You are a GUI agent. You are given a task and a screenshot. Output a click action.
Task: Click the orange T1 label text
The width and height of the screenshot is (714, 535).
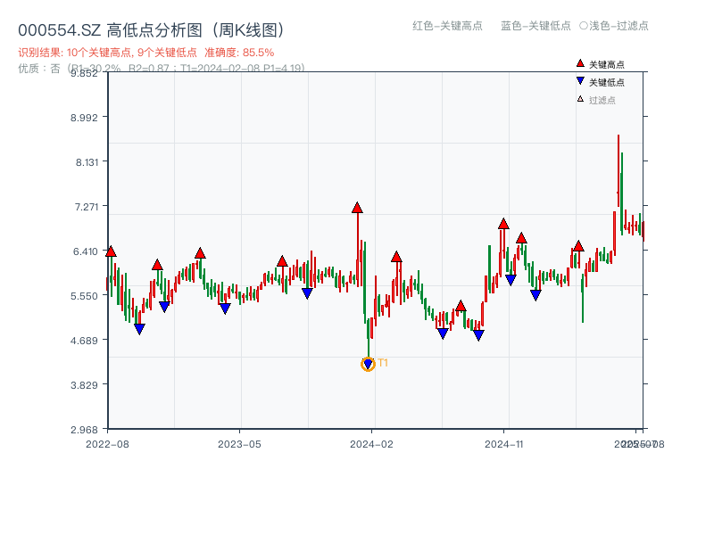tap(383, 363)
